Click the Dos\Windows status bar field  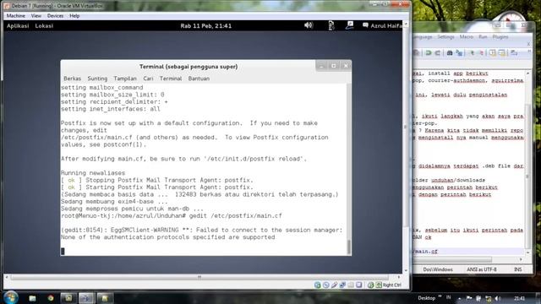(x=438, y=269)
